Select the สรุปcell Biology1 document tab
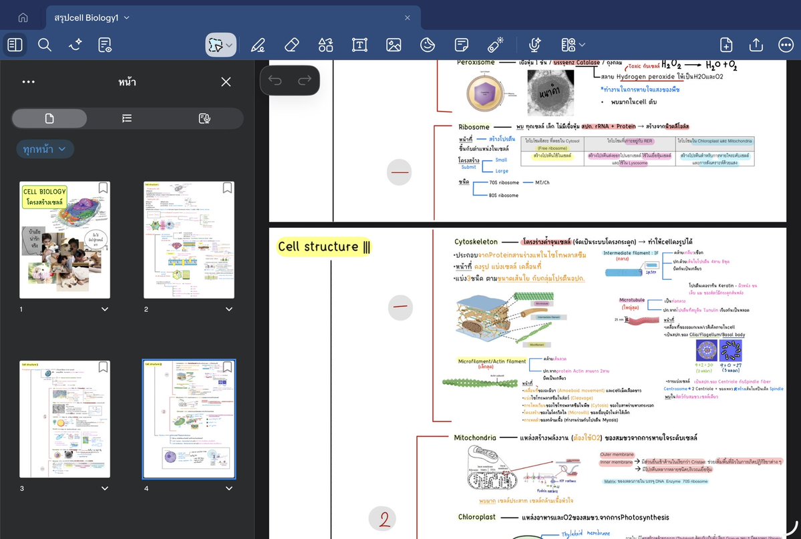The image size is (801, 539). click(x=233, y=18)
